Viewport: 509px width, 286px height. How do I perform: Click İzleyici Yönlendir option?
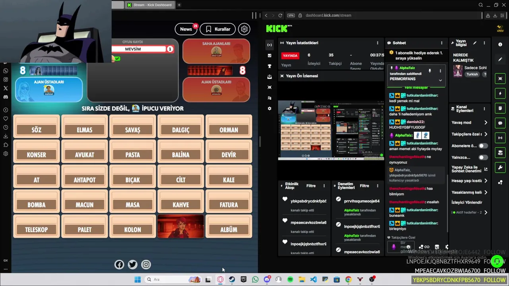(467, 202)
